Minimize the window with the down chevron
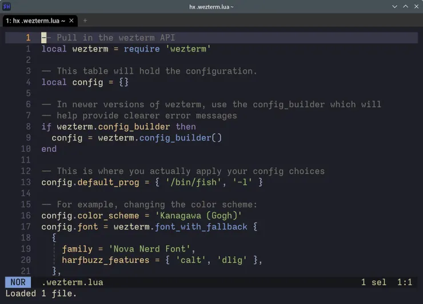Image resolution: width=423 pixels, height=304 pixels. pyautogui.click(x=394, y=6)
